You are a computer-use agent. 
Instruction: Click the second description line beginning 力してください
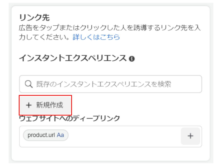pyautogui.click(x=44, y=37)
